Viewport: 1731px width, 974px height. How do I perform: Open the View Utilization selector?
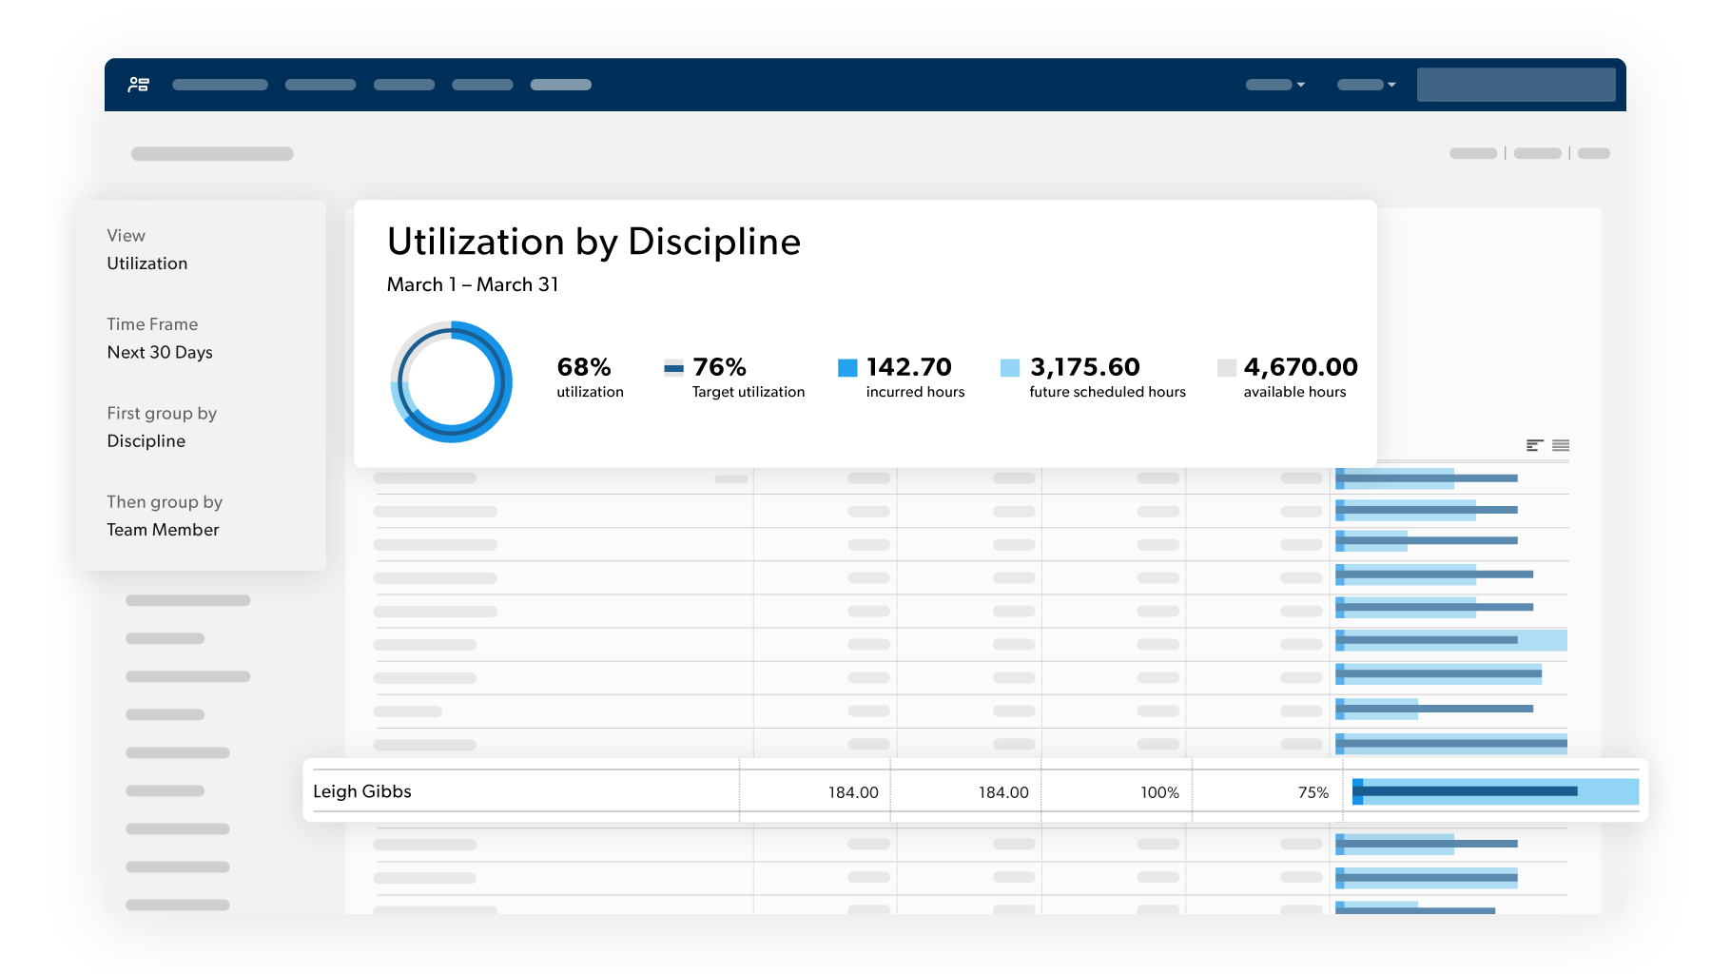[x=147, y=263]
